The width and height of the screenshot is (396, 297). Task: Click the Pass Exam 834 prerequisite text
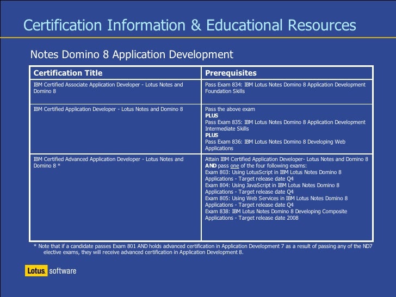pyautogui.click(x=285, y=88)
